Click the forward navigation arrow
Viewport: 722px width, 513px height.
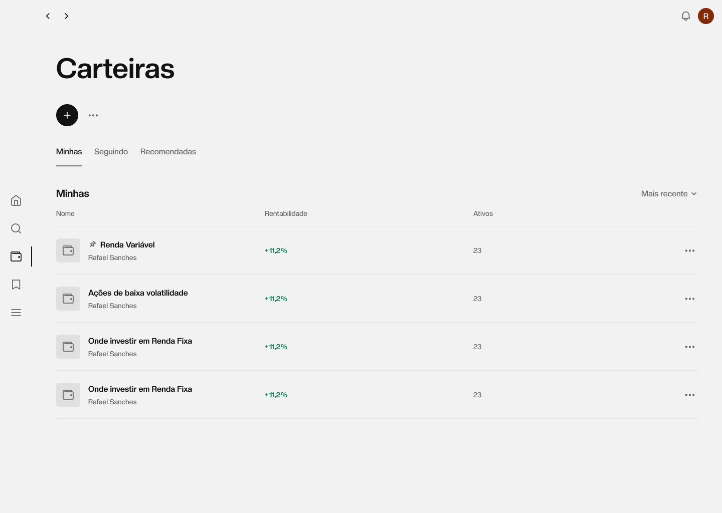(66, 16)
